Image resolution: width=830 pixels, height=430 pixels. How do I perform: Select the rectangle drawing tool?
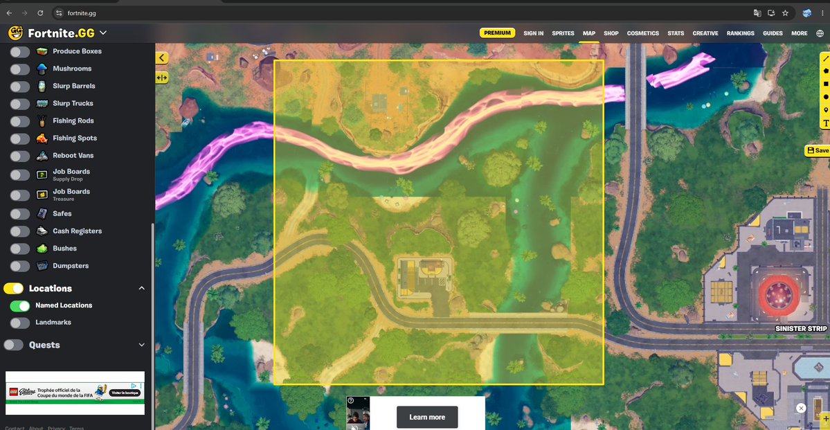825,84
